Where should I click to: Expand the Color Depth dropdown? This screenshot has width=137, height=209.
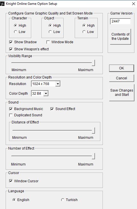(46, 94)
